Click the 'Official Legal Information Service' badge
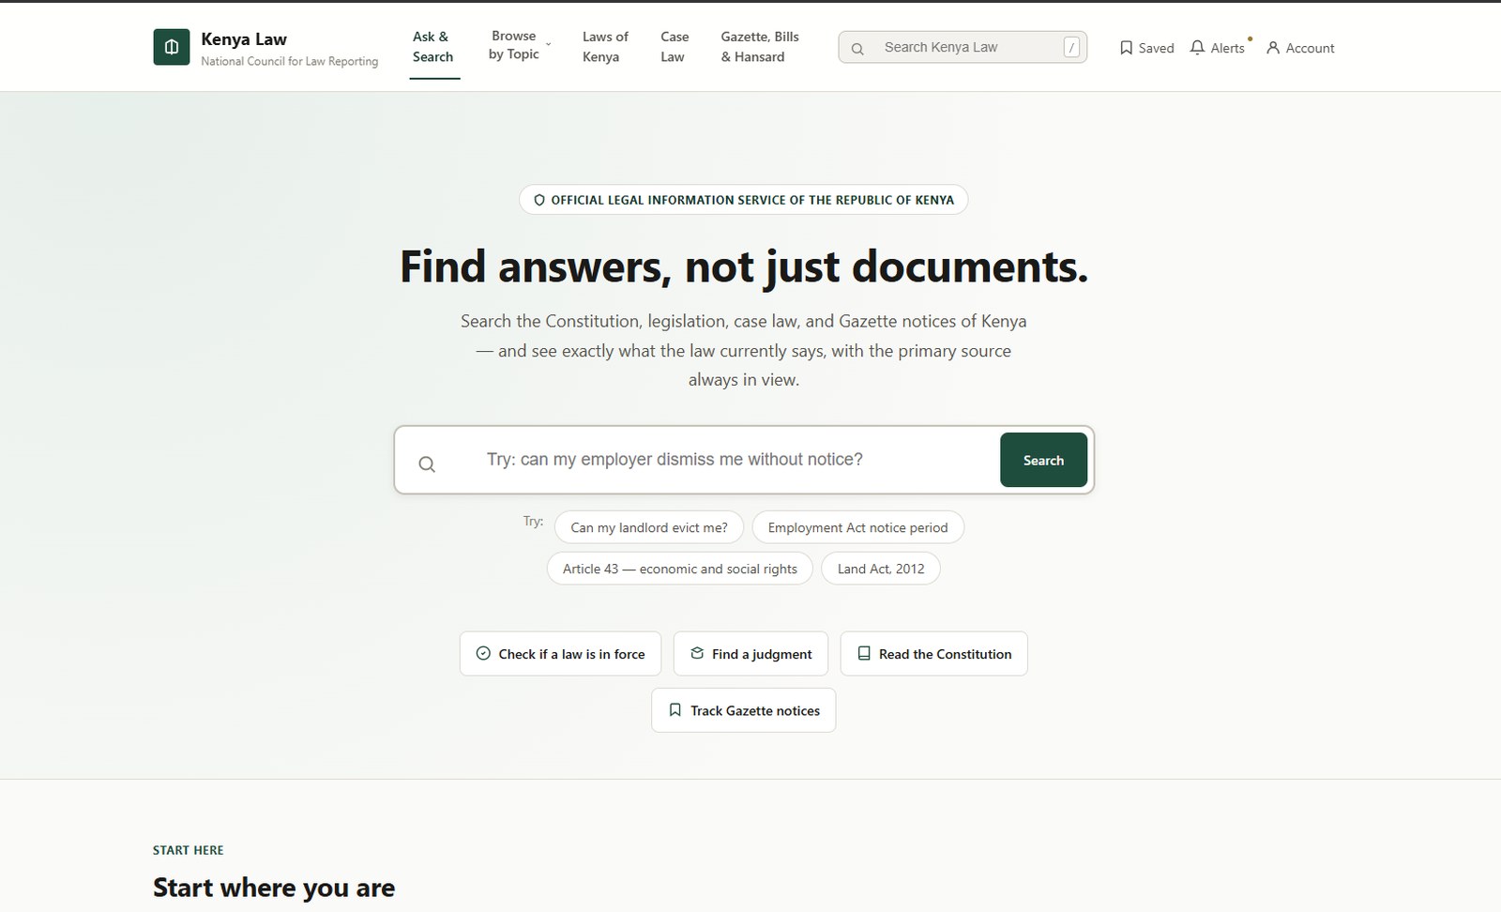The width and height of the screenshot is (1501, 912). [744, 200]
